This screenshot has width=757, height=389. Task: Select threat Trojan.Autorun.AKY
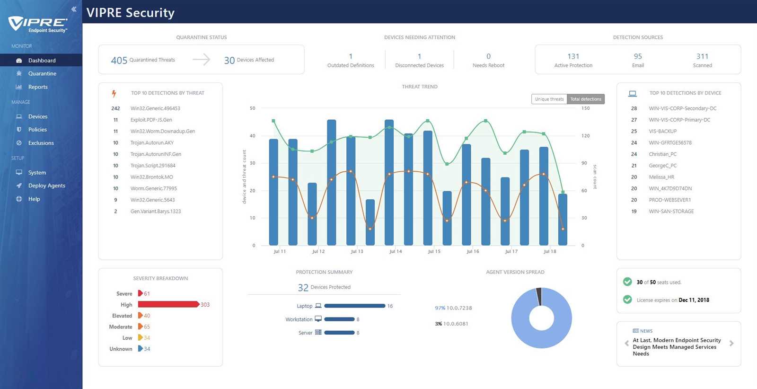(x=152, y=142)
